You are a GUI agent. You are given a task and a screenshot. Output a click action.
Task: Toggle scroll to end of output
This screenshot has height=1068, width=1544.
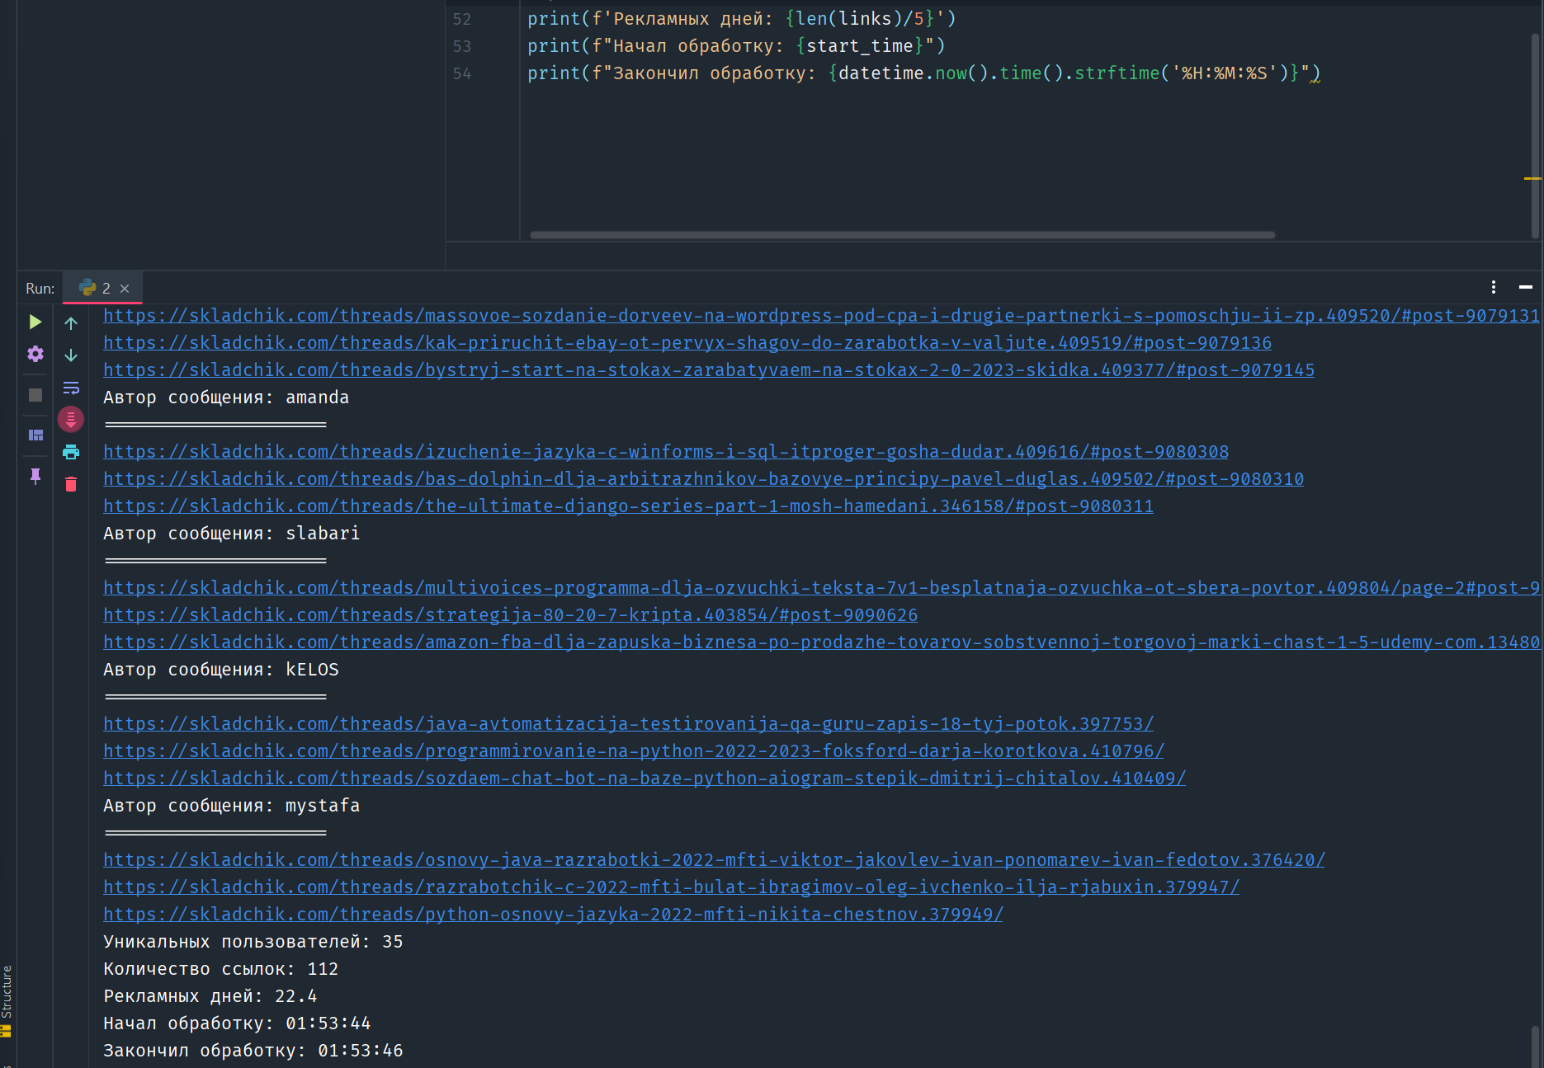71,420
